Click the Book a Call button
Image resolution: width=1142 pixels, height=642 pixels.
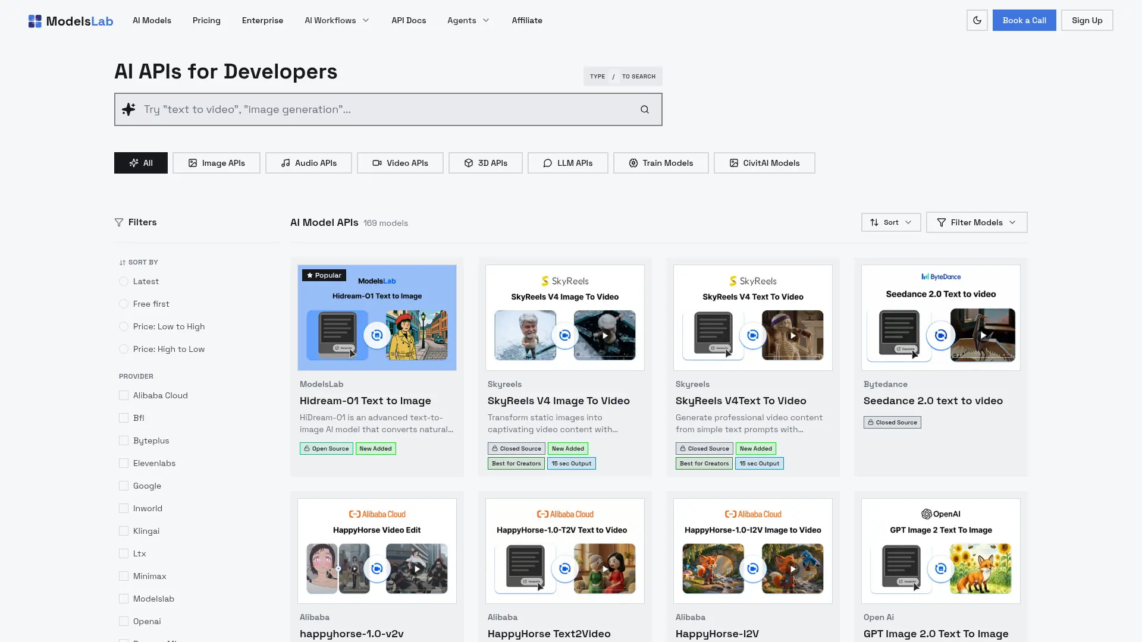pos(1024,20)
